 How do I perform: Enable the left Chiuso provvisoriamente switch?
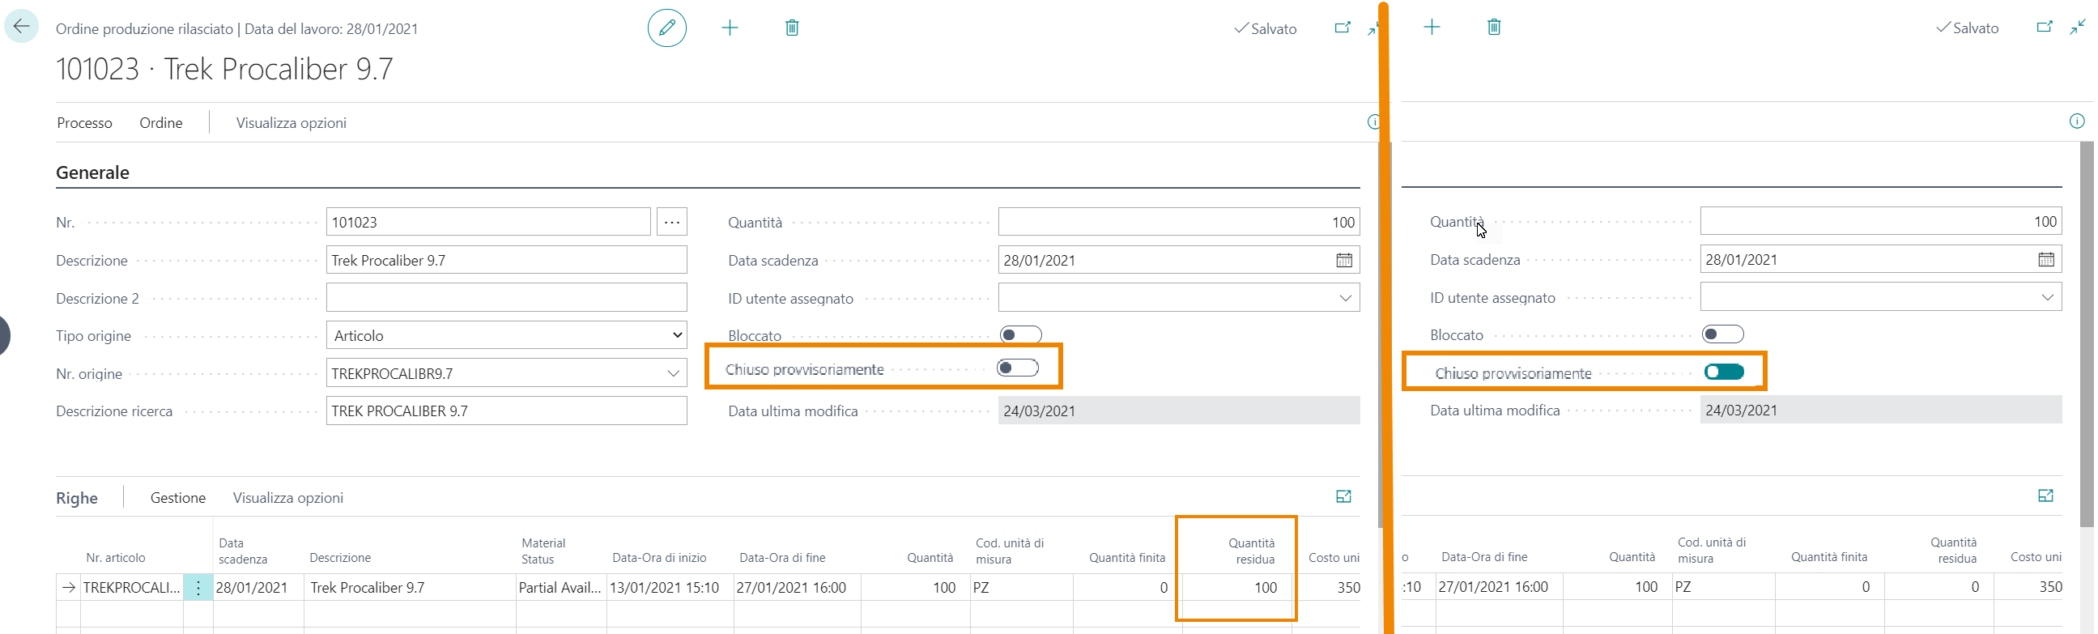click(1017, 368)
